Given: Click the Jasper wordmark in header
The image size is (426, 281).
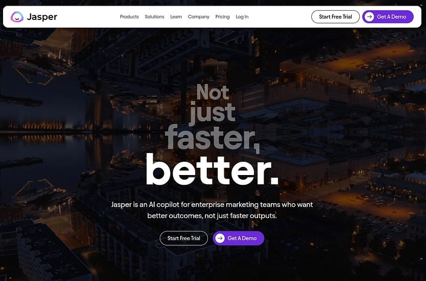Looking at the screenshot, I should tap(42, 17).
